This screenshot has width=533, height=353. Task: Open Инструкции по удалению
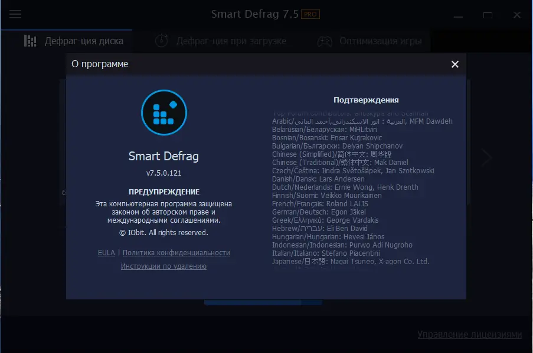[x=164, y=266]
